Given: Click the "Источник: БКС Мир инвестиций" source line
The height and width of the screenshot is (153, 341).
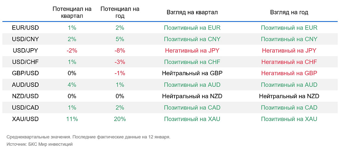Looking at the screenshot, I should pos(39,144).
